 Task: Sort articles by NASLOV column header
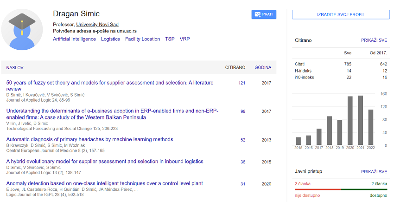click(x=15, y=68)
